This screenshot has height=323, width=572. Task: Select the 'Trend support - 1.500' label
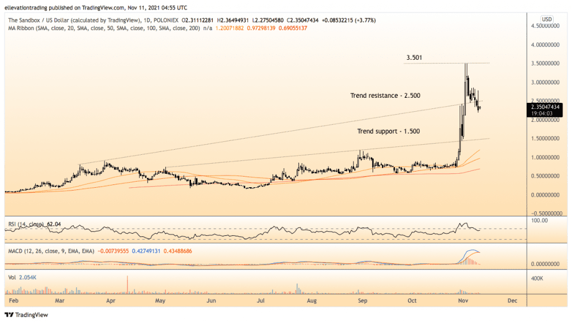point(388,131)
